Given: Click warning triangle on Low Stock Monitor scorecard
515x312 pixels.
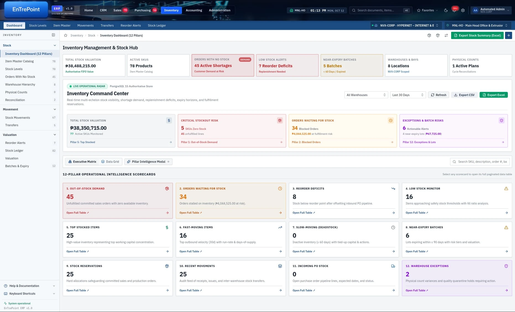Looking at the screenshot, I should point(506,189).
